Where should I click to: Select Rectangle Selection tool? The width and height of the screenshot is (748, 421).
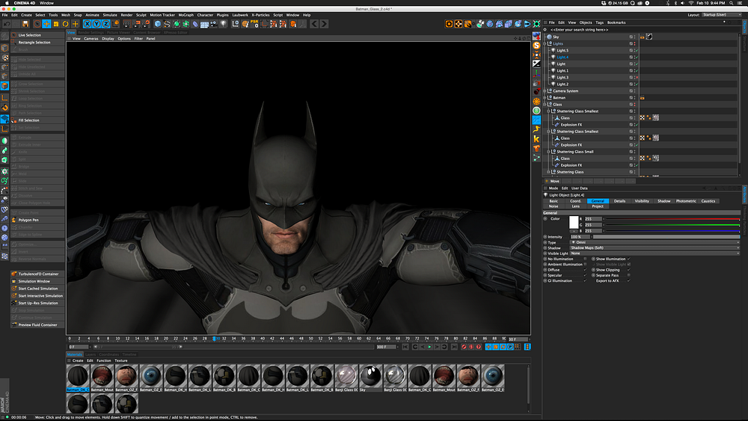point(37,43)
